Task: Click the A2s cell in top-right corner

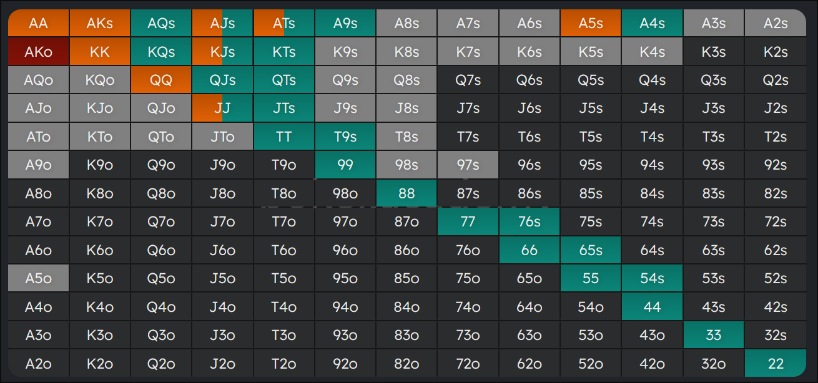Action: [775, 23]
